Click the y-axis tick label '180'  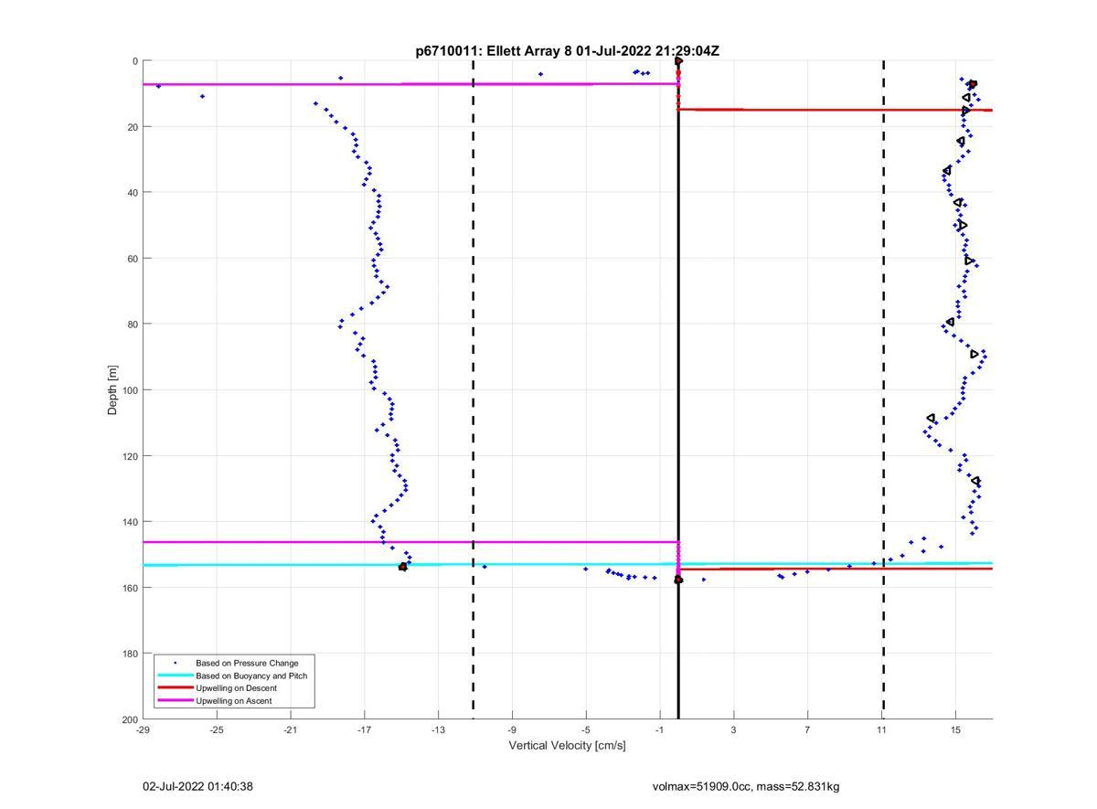pyautogui.click(x=130, y=654)
